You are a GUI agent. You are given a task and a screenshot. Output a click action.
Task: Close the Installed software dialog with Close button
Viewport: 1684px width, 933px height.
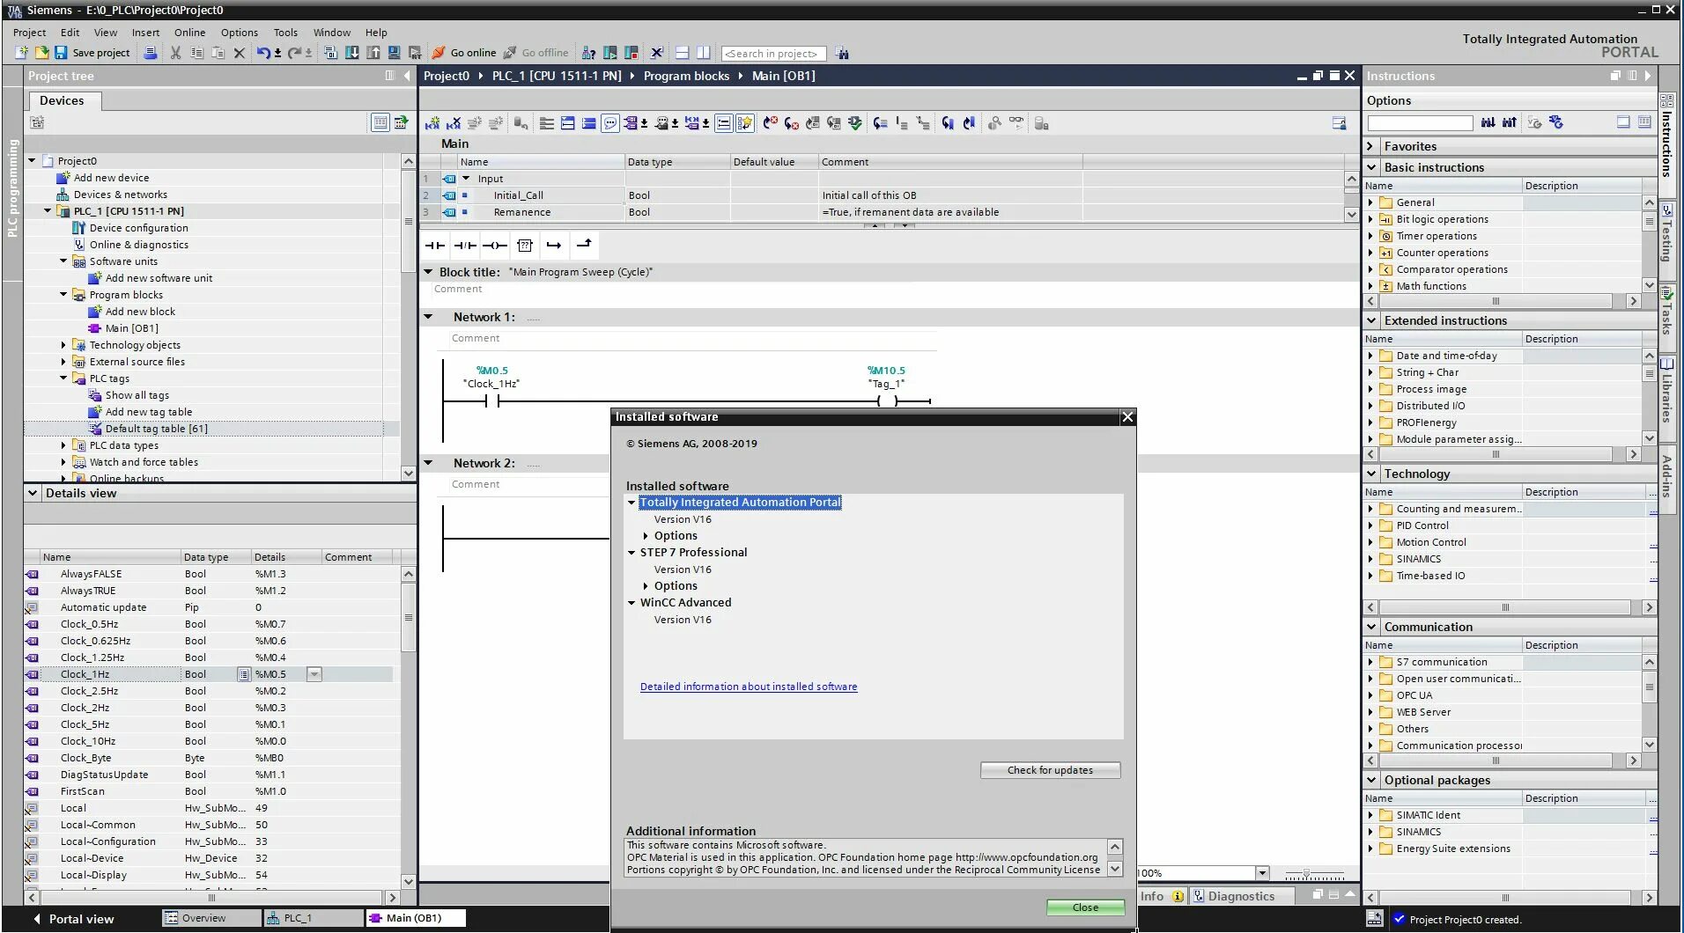(x=1085, y=907)
